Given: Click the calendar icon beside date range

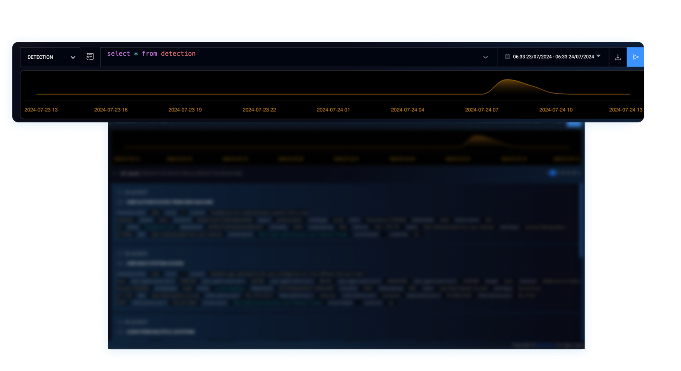Looking at the screenshot, I should tap(507, 57).
